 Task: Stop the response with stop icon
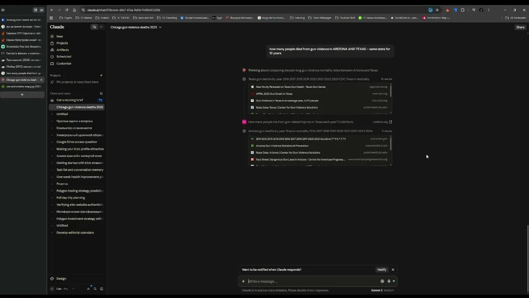[382, 281]
